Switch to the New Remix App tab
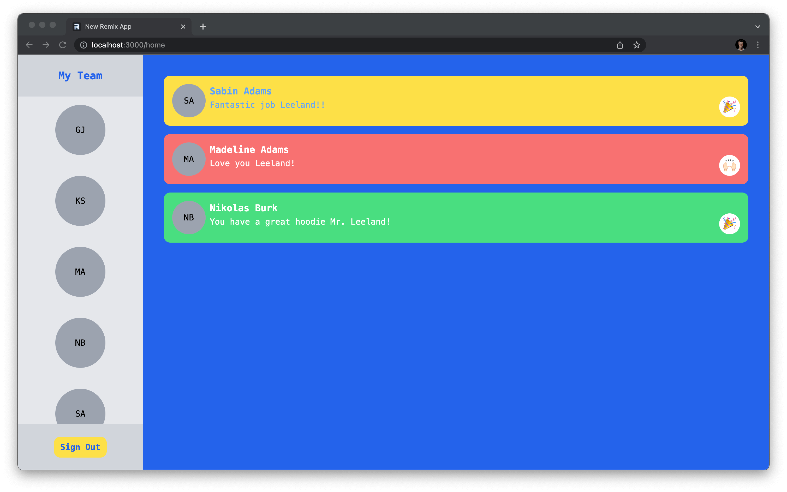Viewport: 787px width, 492px height. click(124, 27)
